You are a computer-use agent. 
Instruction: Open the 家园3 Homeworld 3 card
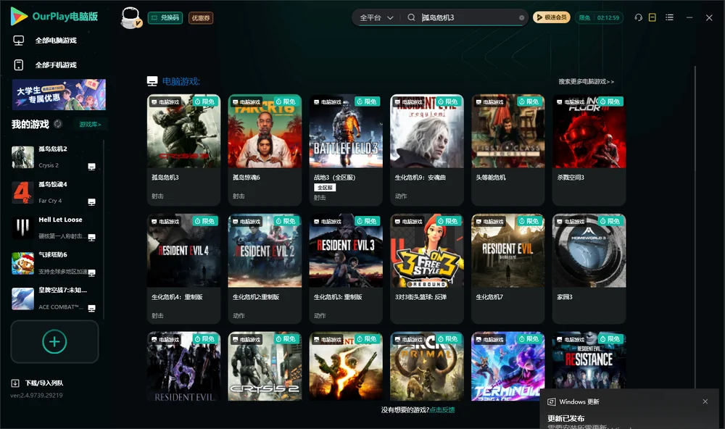coord(589,269)
